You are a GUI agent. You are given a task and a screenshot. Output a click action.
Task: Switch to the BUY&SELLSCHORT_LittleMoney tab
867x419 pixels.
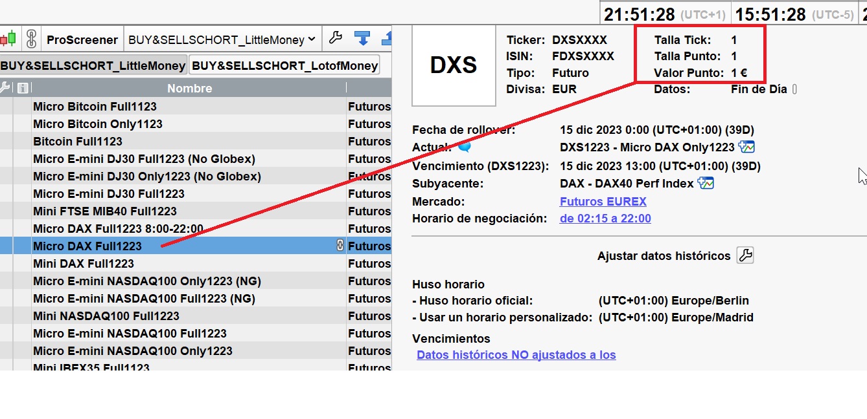click(x=93, y=65)
